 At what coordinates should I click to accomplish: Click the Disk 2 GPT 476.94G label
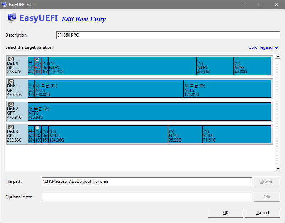click(14, 113)
